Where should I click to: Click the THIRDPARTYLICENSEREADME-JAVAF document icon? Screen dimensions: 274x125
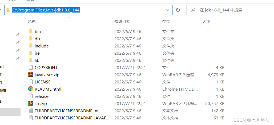pos(31,118)
